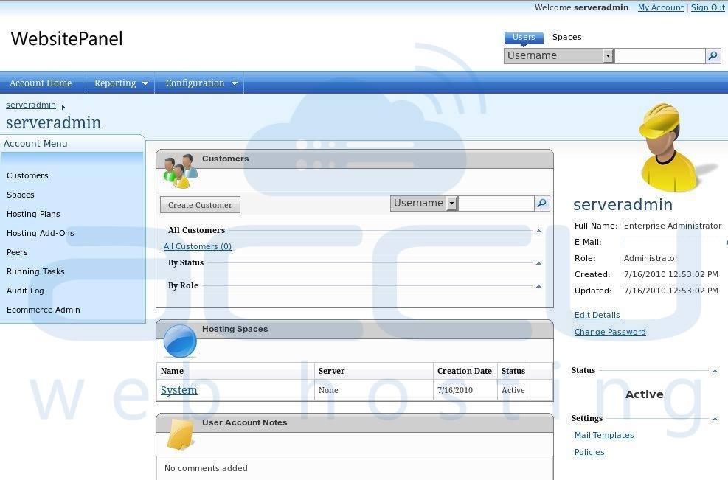Expand the Configuration menu dropdown
The width and height of the screenshot is (728, 480).
coord(235,83)
